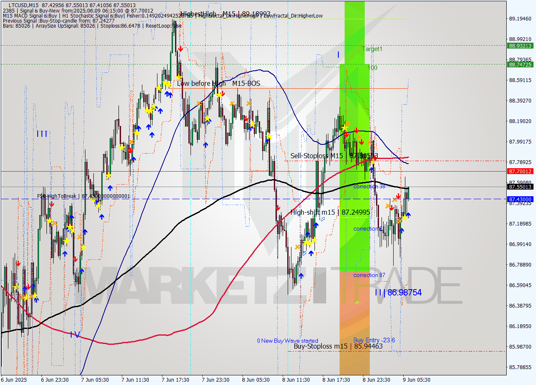536x385 pixels.
Task: Select the red down arrow above the 87.43000 level
Action: click(x=398, y=196)
